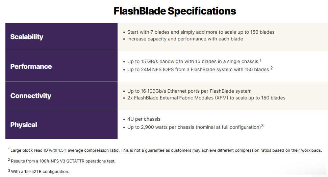328x177 pixels.
Task: Click footnote marker 2 after 150 blades
Action: coord(272,68)
